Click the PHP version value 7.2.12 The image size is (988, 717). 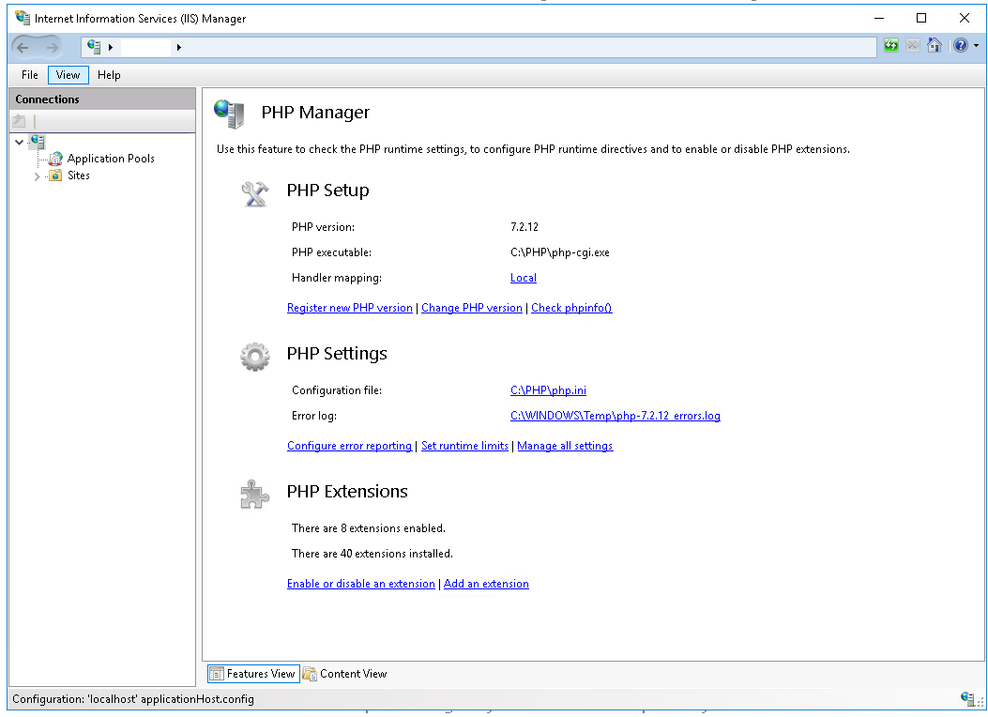[x=524, y=227]
